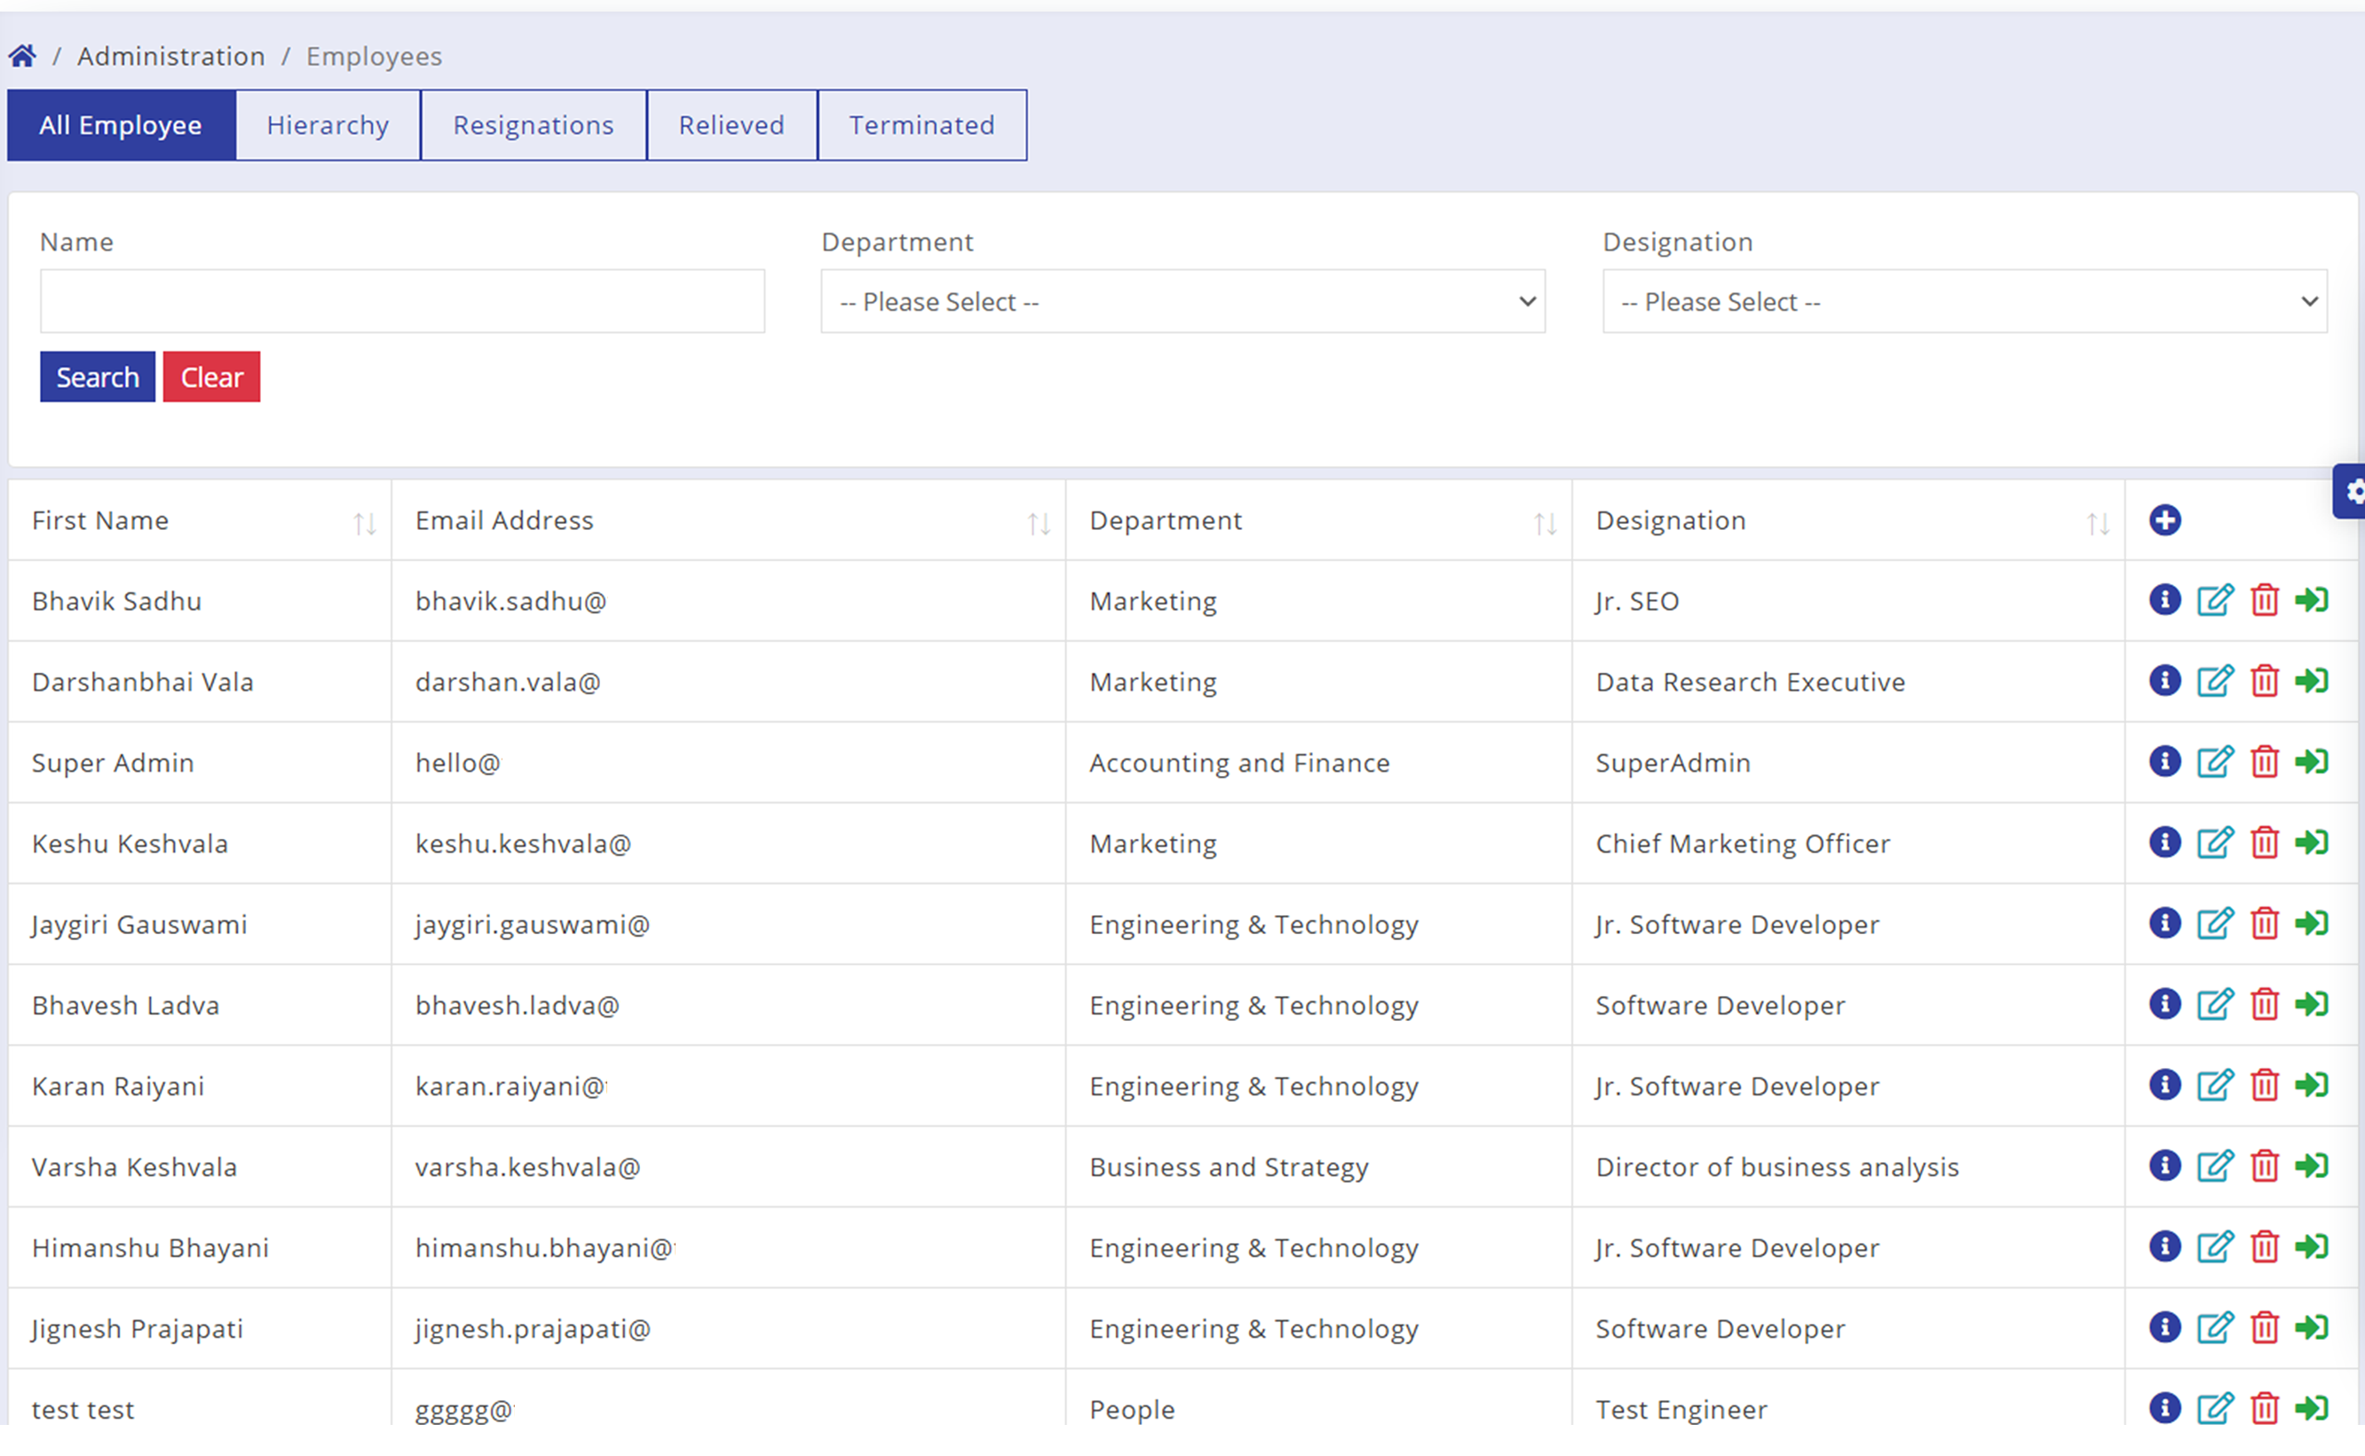Image resolution: width=2365 pixels, height=1456 pixels.
Task: Log in as Keshu Keshvala
Action: point(2311,843)
